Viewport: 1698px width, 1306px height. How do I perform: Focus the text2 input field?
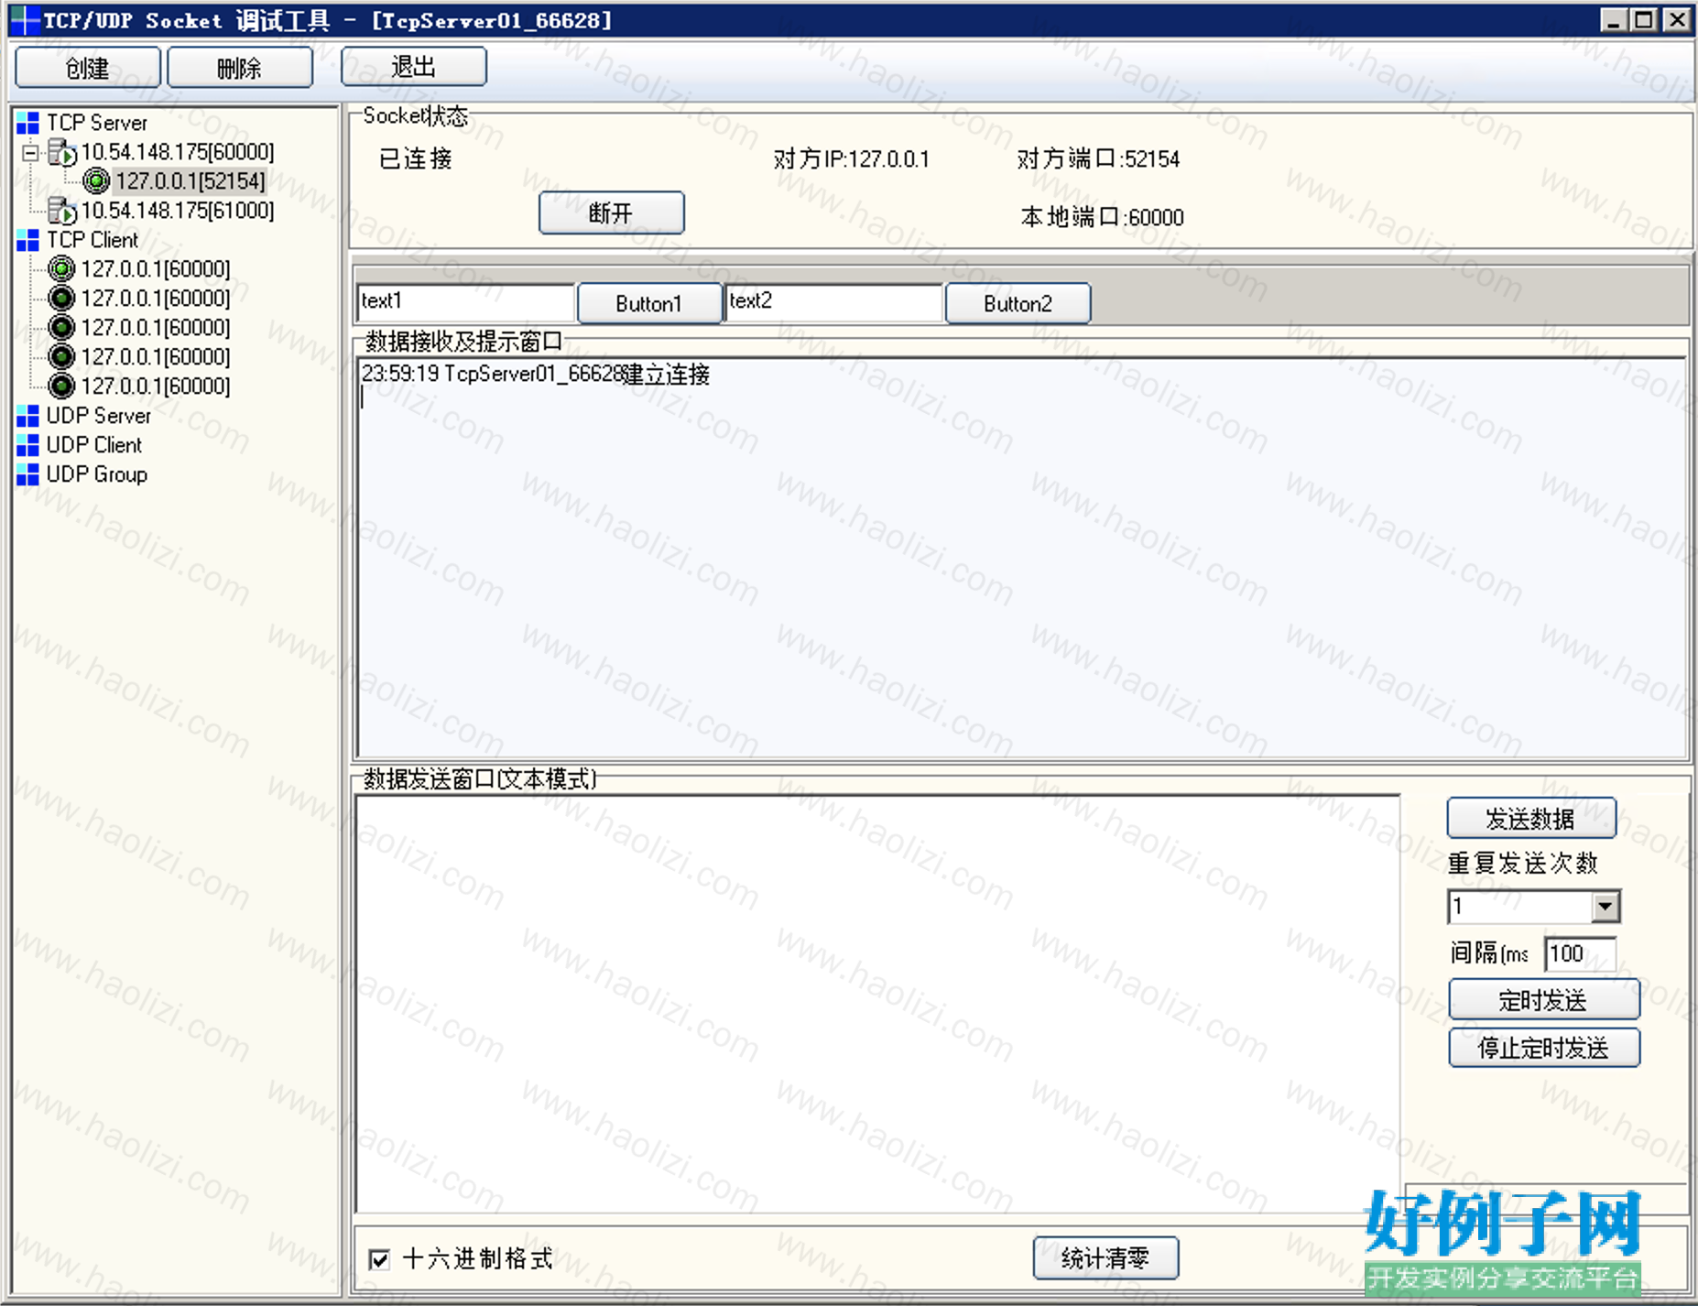(833, 302)
